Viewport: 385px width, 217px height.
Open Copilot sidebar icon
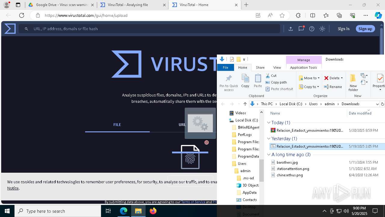378,15
